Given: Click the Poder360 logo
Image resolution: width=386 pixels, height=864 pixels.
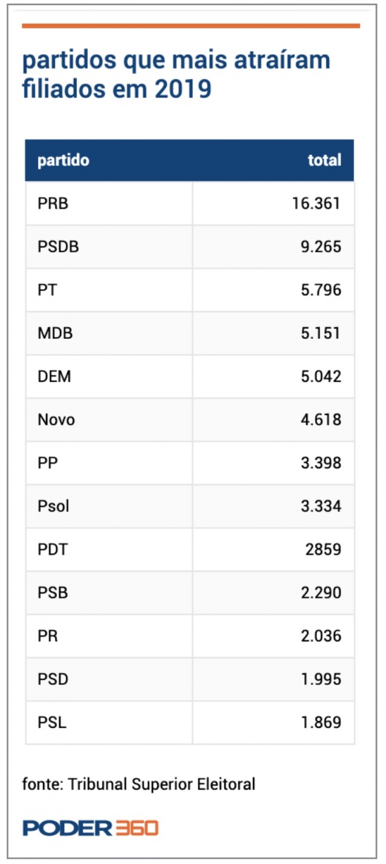Looking at the screenshot, I should 90,828.
